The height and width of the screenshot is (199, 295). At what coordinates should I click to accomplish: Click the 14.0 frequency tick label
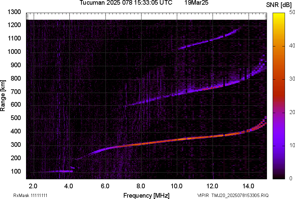(x=249, y=186)
